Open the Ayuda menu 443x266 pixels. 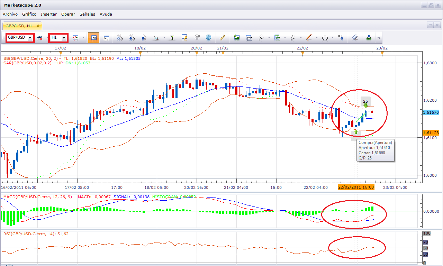tap(106, 14)
